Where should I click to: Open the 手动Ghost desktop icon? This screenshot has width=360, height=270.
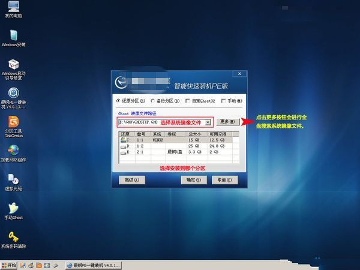click(x=13, y=208)
